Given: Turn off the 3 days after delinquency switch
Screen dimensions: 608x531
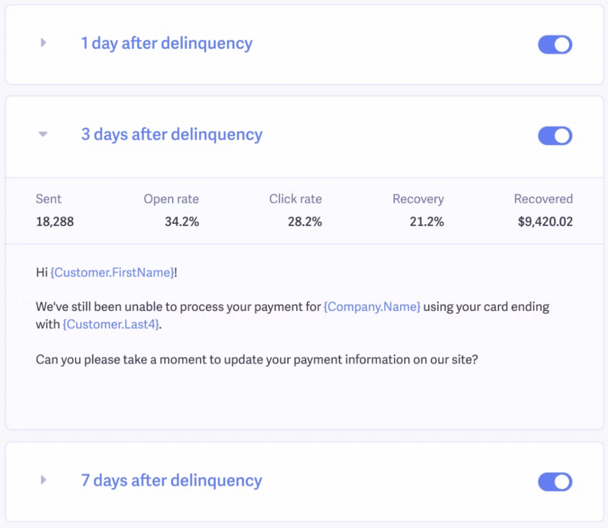Looking at the screenshot, I should tap(555, 136).
